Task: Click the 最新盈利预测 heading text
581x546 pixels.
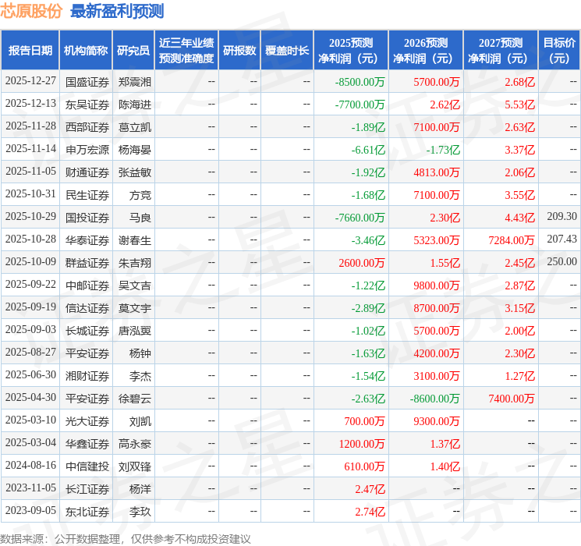Action: click(117, 11)
